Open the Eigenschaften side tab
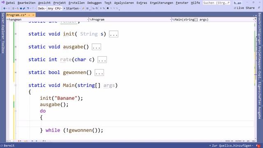 point(259,94)
